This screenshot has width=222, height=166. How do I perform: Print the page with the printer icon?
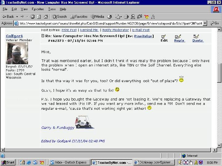126,17
